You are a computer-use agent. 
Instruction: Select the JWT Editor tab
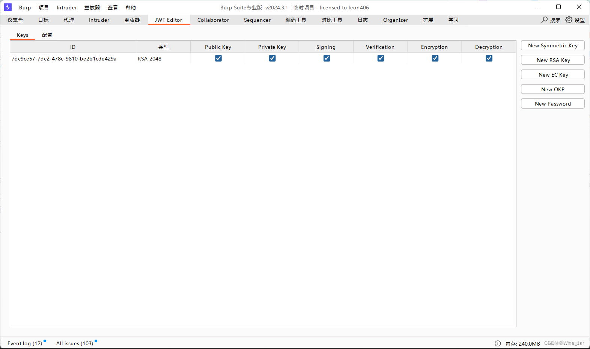[x=169, y=20]
